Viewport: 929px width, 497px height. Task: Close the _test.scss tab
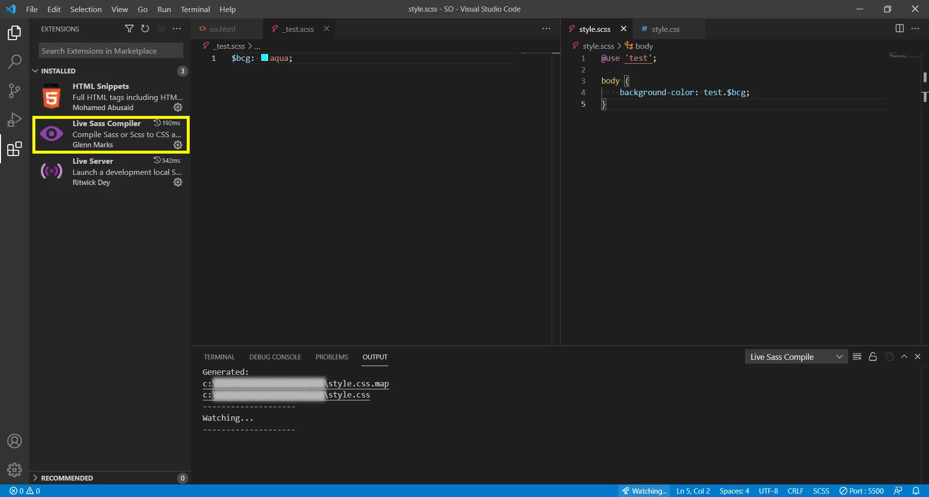click(x=327, y=29)
